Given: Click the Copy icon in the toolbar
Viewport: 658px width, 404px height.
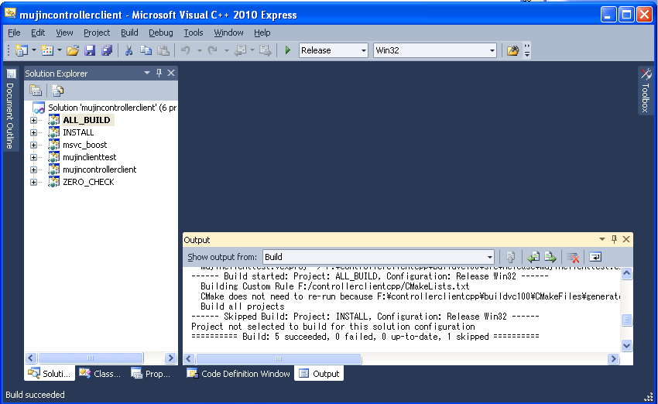Looking at the screenshot, I should click(146, 50).
